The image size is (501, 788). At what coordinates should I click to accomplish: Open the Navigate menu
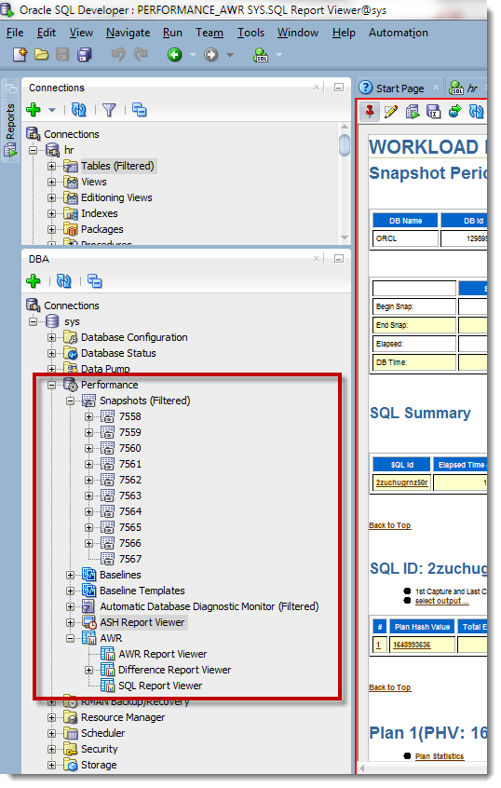[x=129, y=33]
